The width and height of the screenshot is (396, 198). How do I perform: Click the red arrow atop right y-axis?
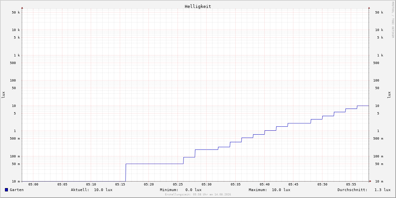[369, 8]
